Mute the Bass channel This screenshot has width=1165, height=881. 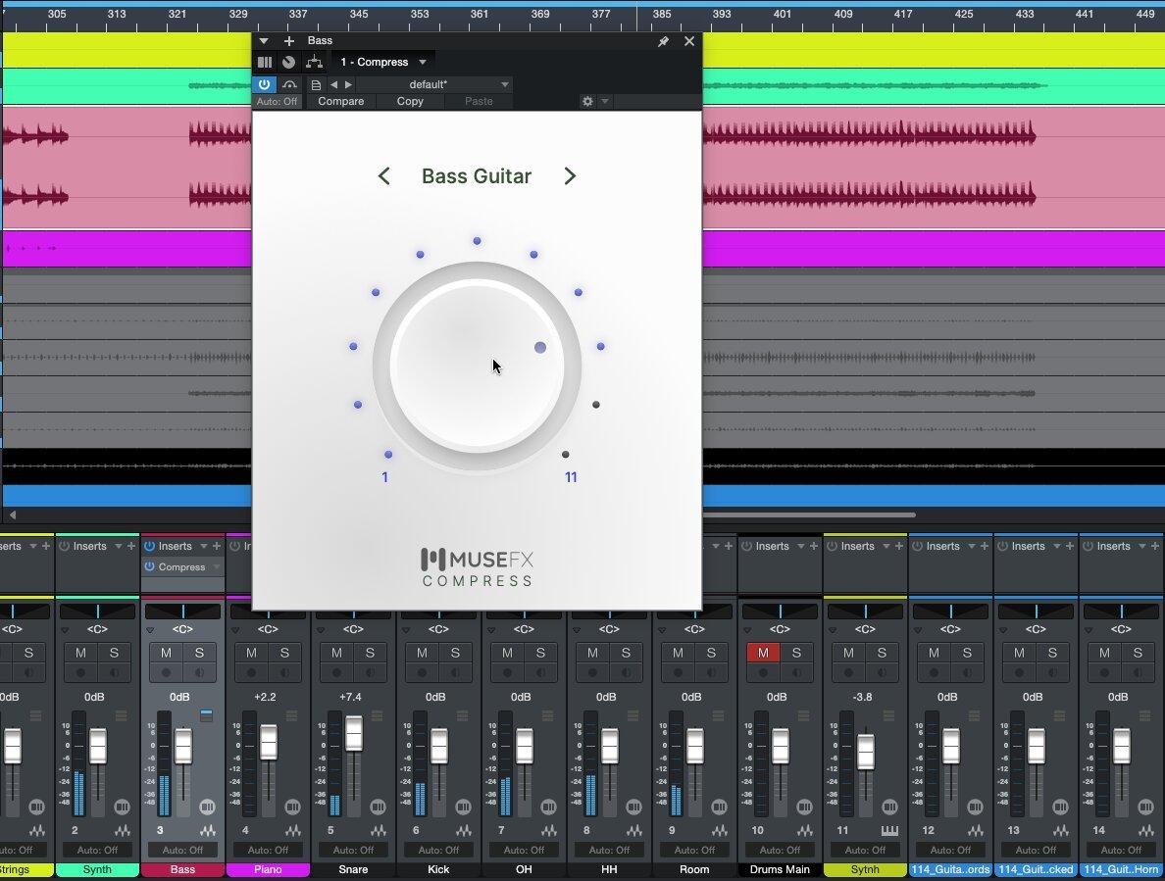coord(166,653)
